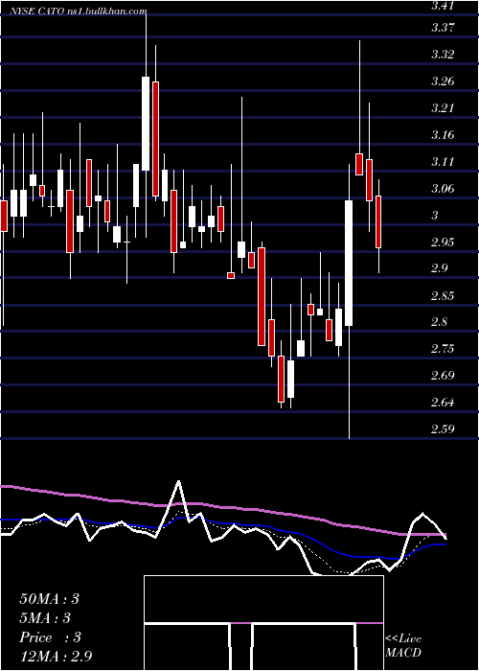Click the 3.06 price axis label
The height and width of the screenshot is (671, 479).
(443, 188)
